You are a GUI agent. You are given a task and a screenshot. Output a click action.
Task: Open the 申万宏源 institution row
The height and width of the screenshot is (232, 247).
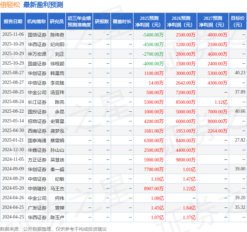click(37, 54)
